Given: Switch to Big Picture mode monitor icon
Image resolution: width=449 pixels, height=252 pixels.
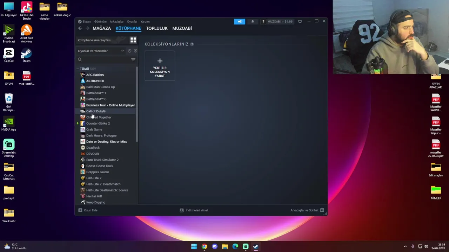Looking at the screenshot, I should (300, 22).
